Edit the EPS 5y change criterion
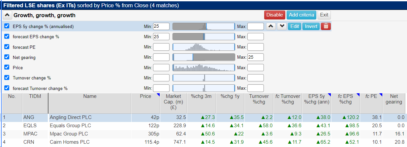This screenshot has width=407, height=147. (295, 26)
